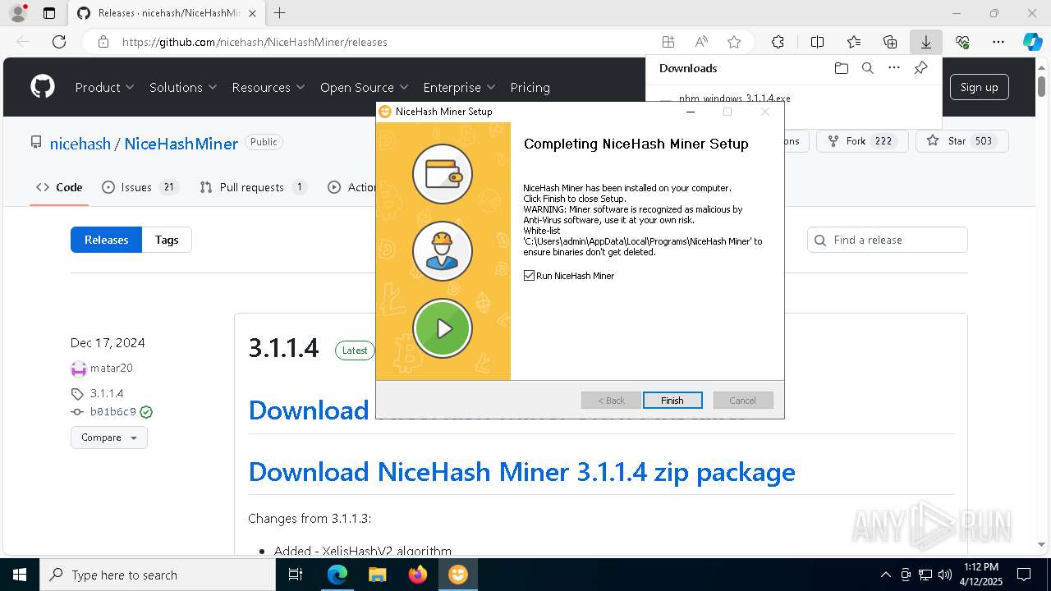Image resolution: width=1051 pixels, height=591 pixels.
Task: Focus the Find a release field
Action: (x=888, y=240)
